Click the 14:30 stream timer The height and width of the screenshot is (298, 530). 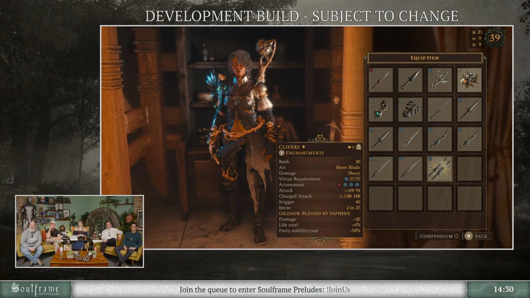point(503,290)
